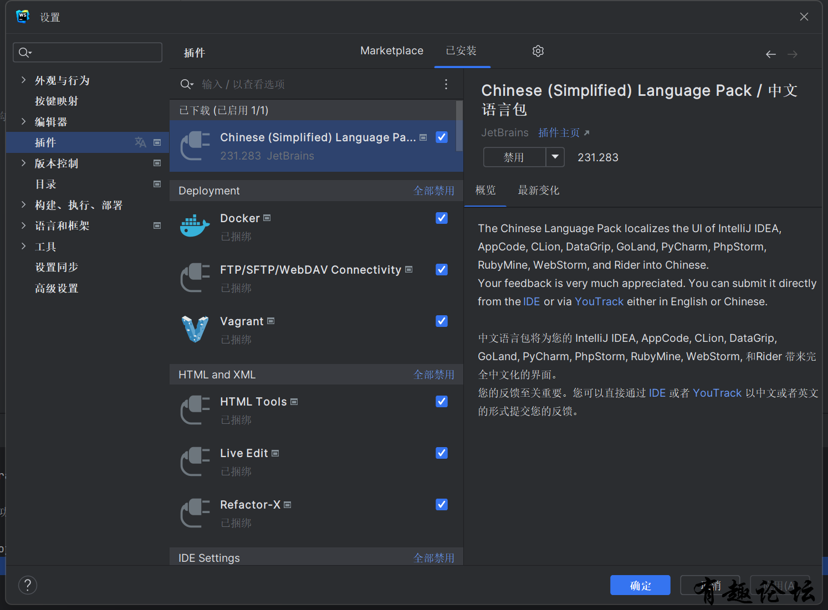Click the 禁用 button for language pack
The image size is (828, 610).
coord(514,157)
